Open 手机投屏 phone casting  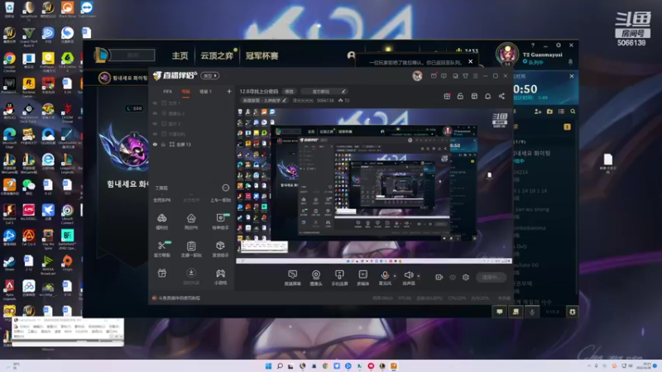pos(339,278)
